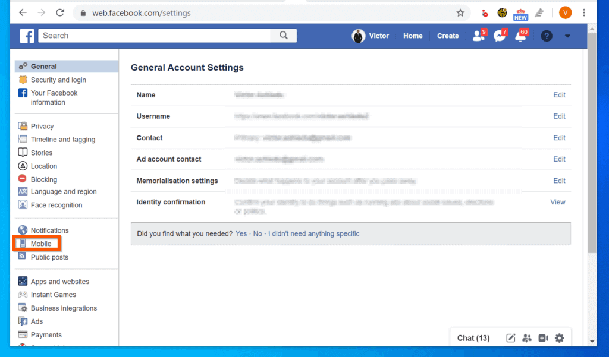Open Friend Requests from the top navigation
Image resolution: width=609 pixels, height=357 pixels.
click(479, 36)
